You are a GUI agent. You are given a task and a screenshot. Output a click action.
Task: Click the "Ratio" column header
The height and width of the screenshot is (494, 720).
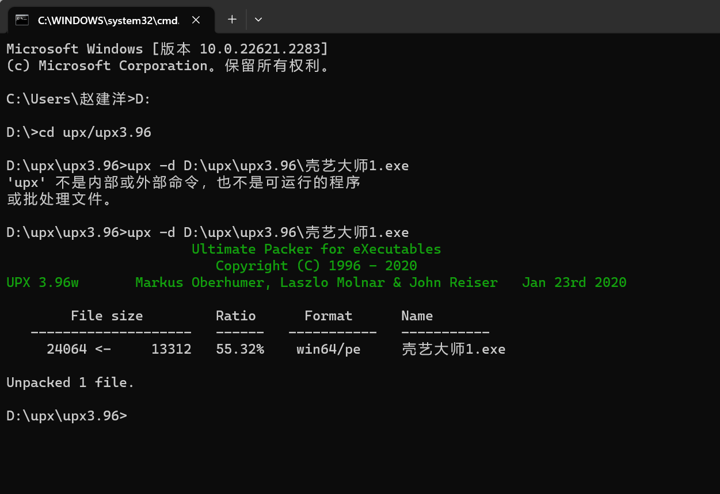[x=235, y=316]
